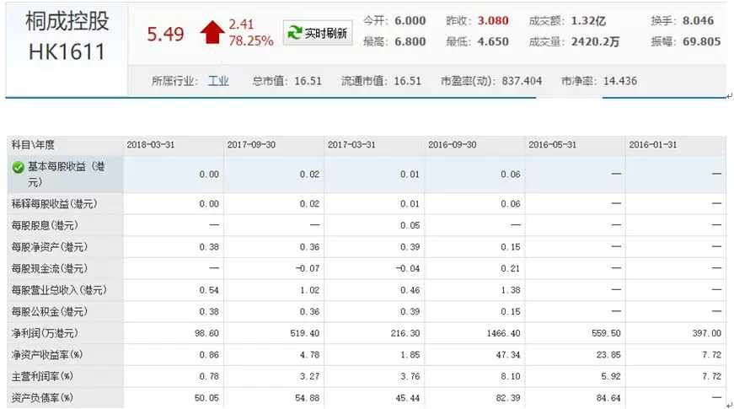Image resolution: width=734 pixels, height=409 pixels.
Task: Click the 实时刷新 refresh button
Action: tap(318, 33)
